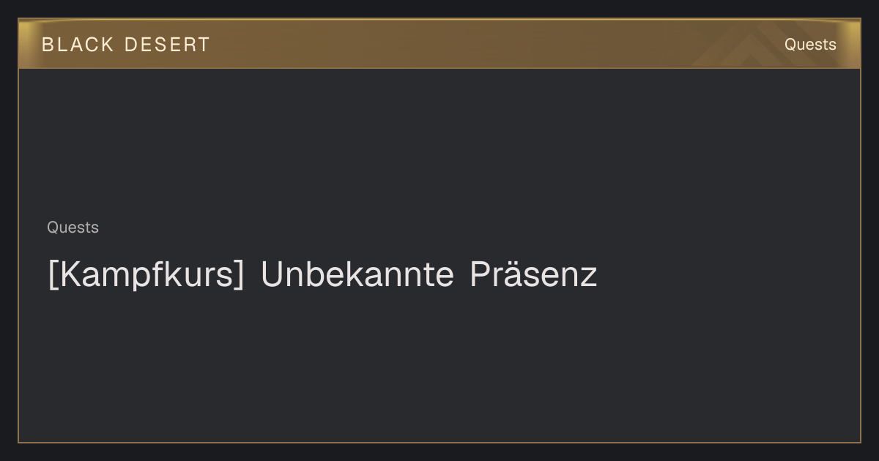The height and width of the screenshot is (461, 879).
Task: Click the opening bracket of the title
Action: (x=52, y=276)
